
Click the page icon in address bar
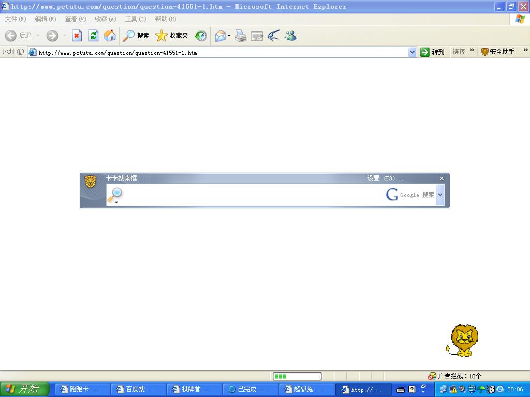click(x=32, y=52)
